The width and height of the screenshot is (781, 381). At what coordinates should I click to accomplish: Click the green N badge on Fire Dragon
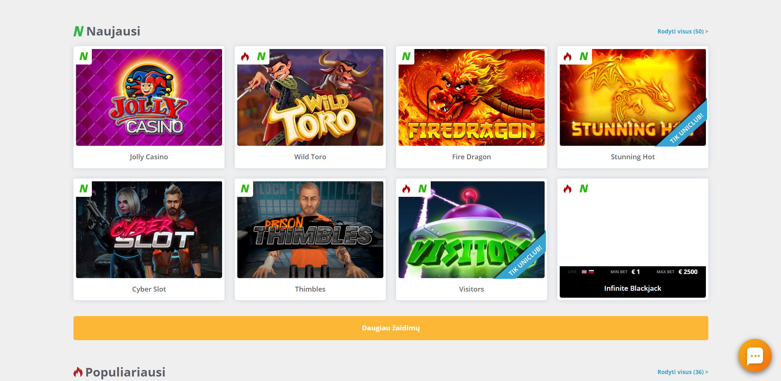click(406, 56)
